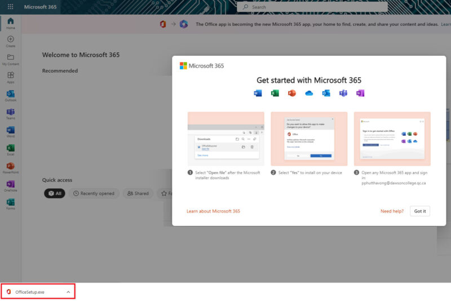Launch Teams from the sidebar
This screenshot has width=451, height=301.
(x=10, y=114)
